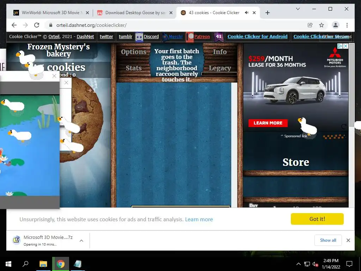Close the Desktop Goose tab
The width and height of the screenshot is (361, 271).
(x=171, y=13)
